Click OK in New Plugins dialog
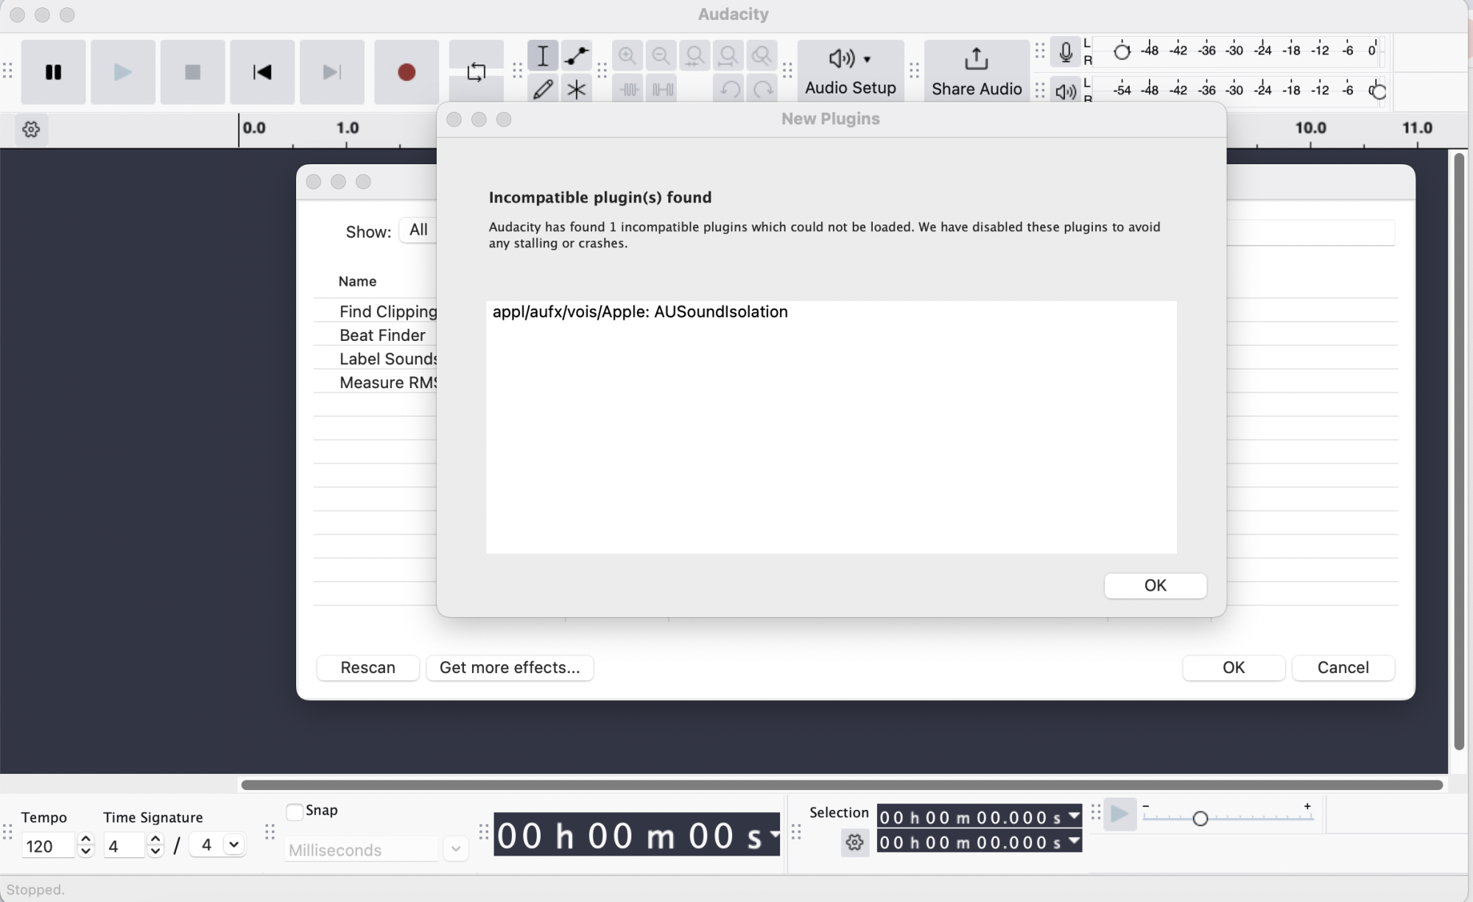Image resolution: width=1473 pixels, height=902 pixels. click(x=1154, y=585)
